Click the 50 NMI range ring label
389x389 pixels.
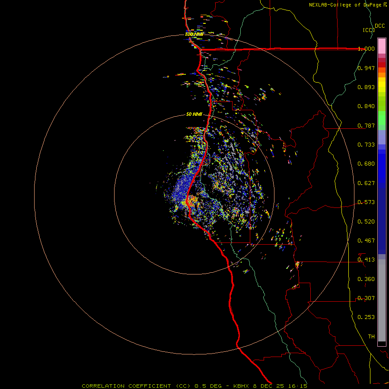(x=194, y=115)
